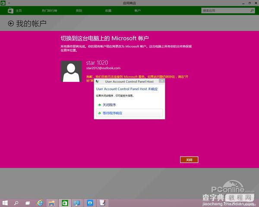This screenshot has height=207, width=259.
Task: Click the Store window title icon
Action: click(3, 3)
